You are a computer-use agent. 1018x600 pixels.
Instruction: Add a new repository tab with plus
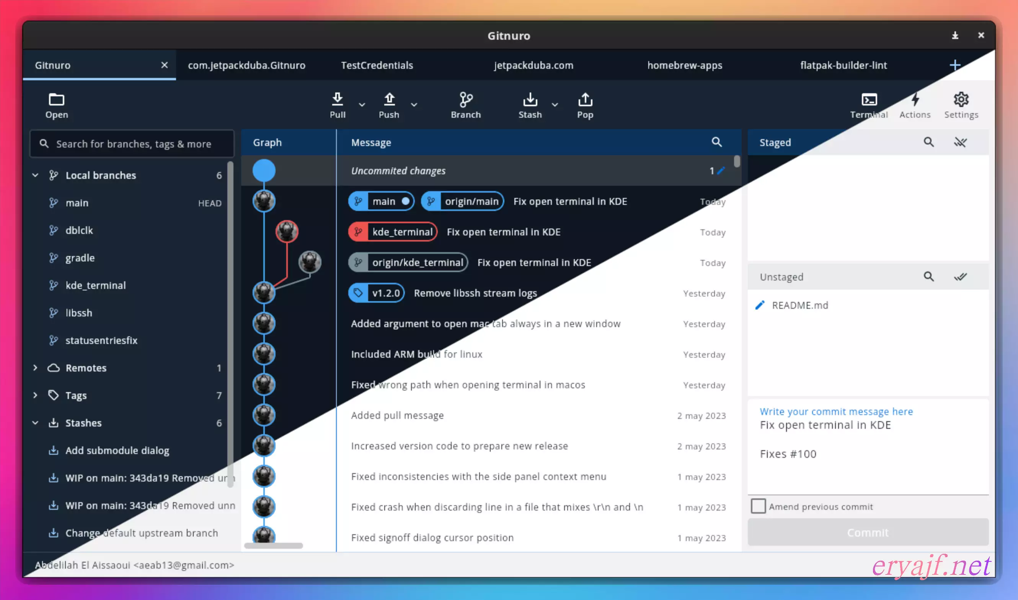coord(955,65)
